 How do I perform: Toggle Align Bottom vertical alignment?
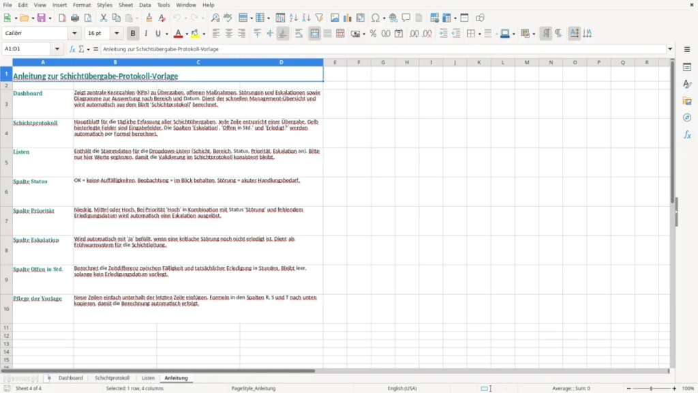tap(283, 33)
